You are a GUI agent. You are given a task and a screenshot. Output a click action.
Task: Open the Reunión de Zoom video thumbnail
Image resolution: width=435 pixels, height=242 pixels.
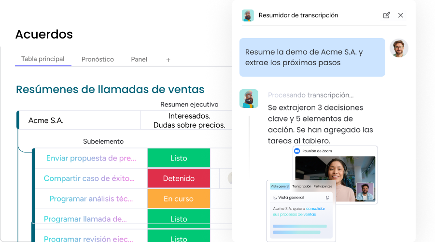coord(335,178)
